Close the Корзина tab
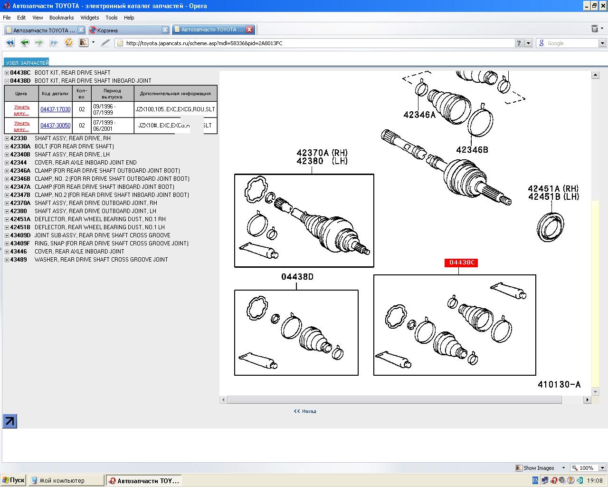Image resolution: width=608 pixels, height=487 pixels. [165, 30]
